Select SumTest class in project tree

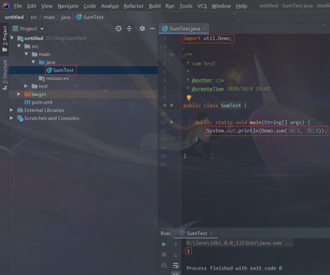tap(60, 70)
